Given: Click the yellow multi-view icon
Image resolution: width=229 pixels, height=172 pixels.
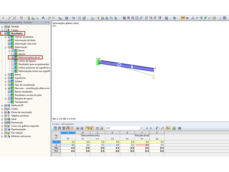Looking at the screenshot, I should click(x=214, y=18).
